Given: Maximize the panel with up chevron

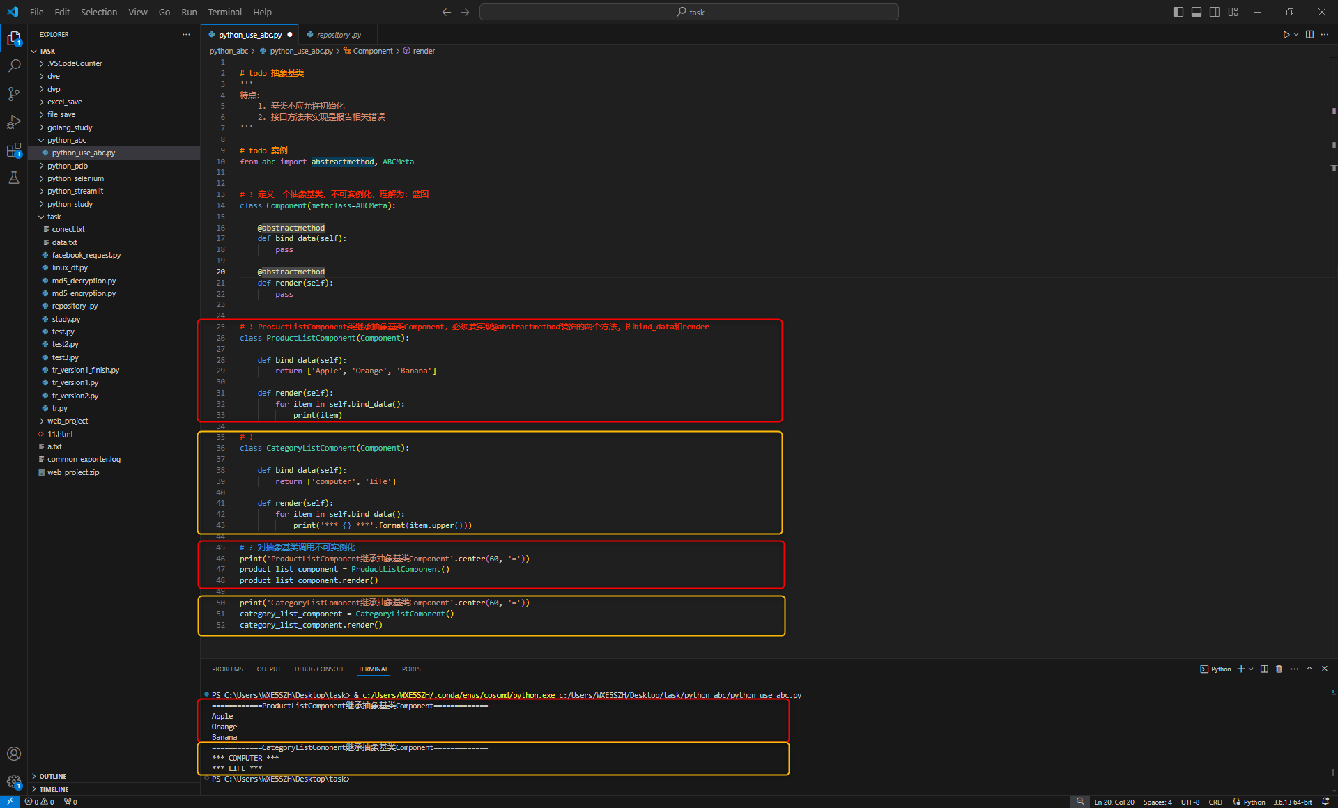Looking at the screenshot, I should point(1309,669).
